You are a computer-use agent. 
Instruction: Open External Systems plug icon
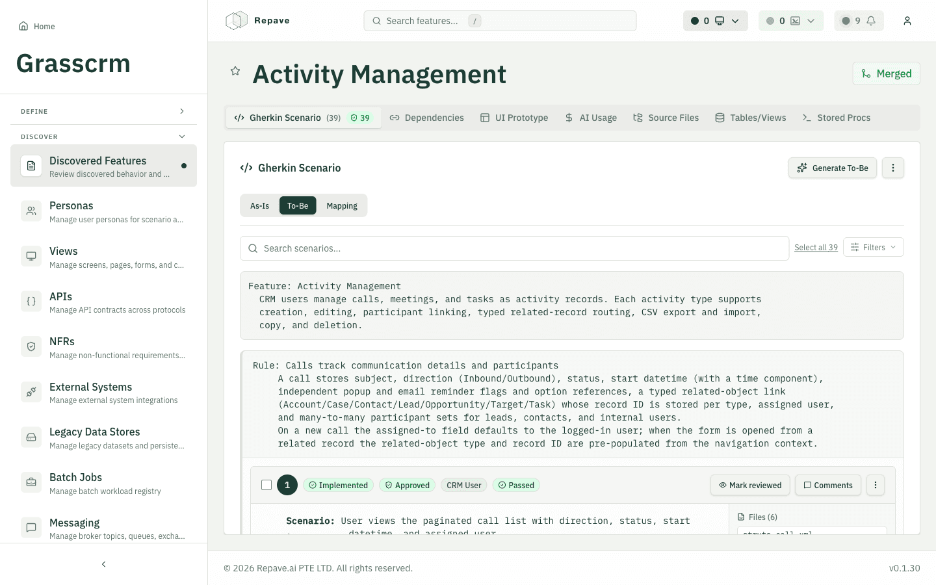point(31,392)
